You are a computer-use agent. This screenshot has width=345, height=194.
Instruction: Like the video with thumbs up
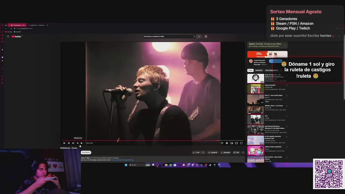(x=196, y=153)
